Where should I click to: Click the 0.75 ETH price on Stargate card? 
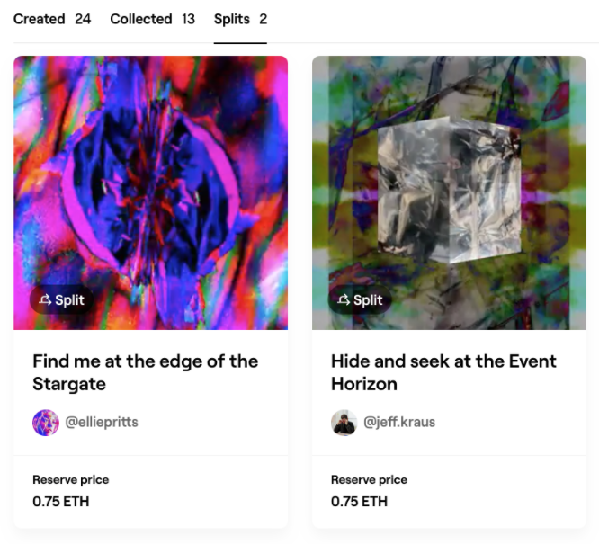61,502
